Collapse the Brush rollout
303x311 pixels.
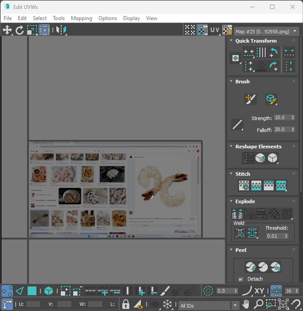click(231, 81)
